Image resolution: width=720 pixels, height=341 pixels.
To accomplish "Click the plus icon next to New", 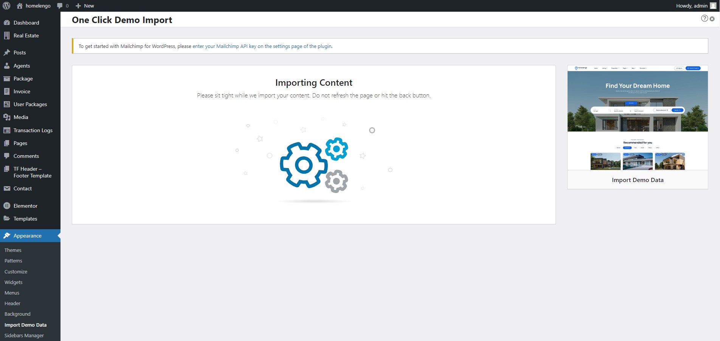I will pyautogui.click(x=78, y=6).
